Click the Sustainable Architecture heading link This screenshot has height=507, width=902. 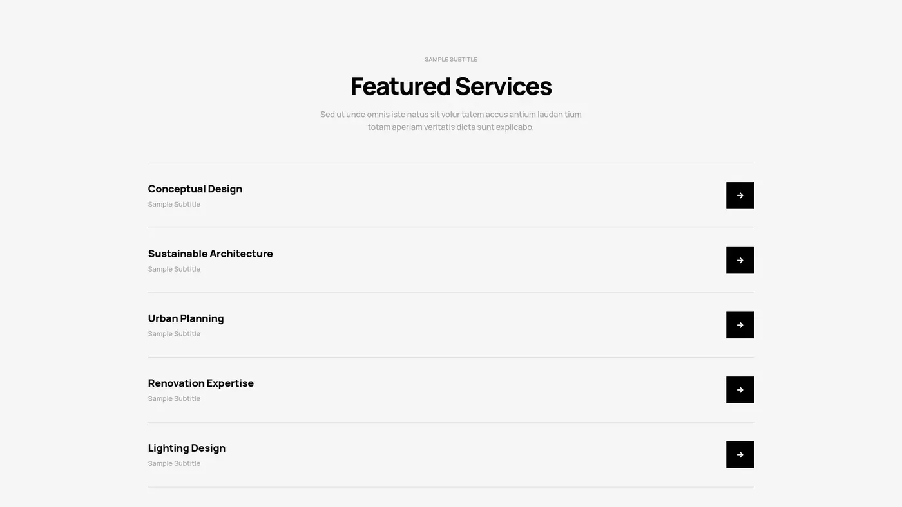(x=210, y=254)
